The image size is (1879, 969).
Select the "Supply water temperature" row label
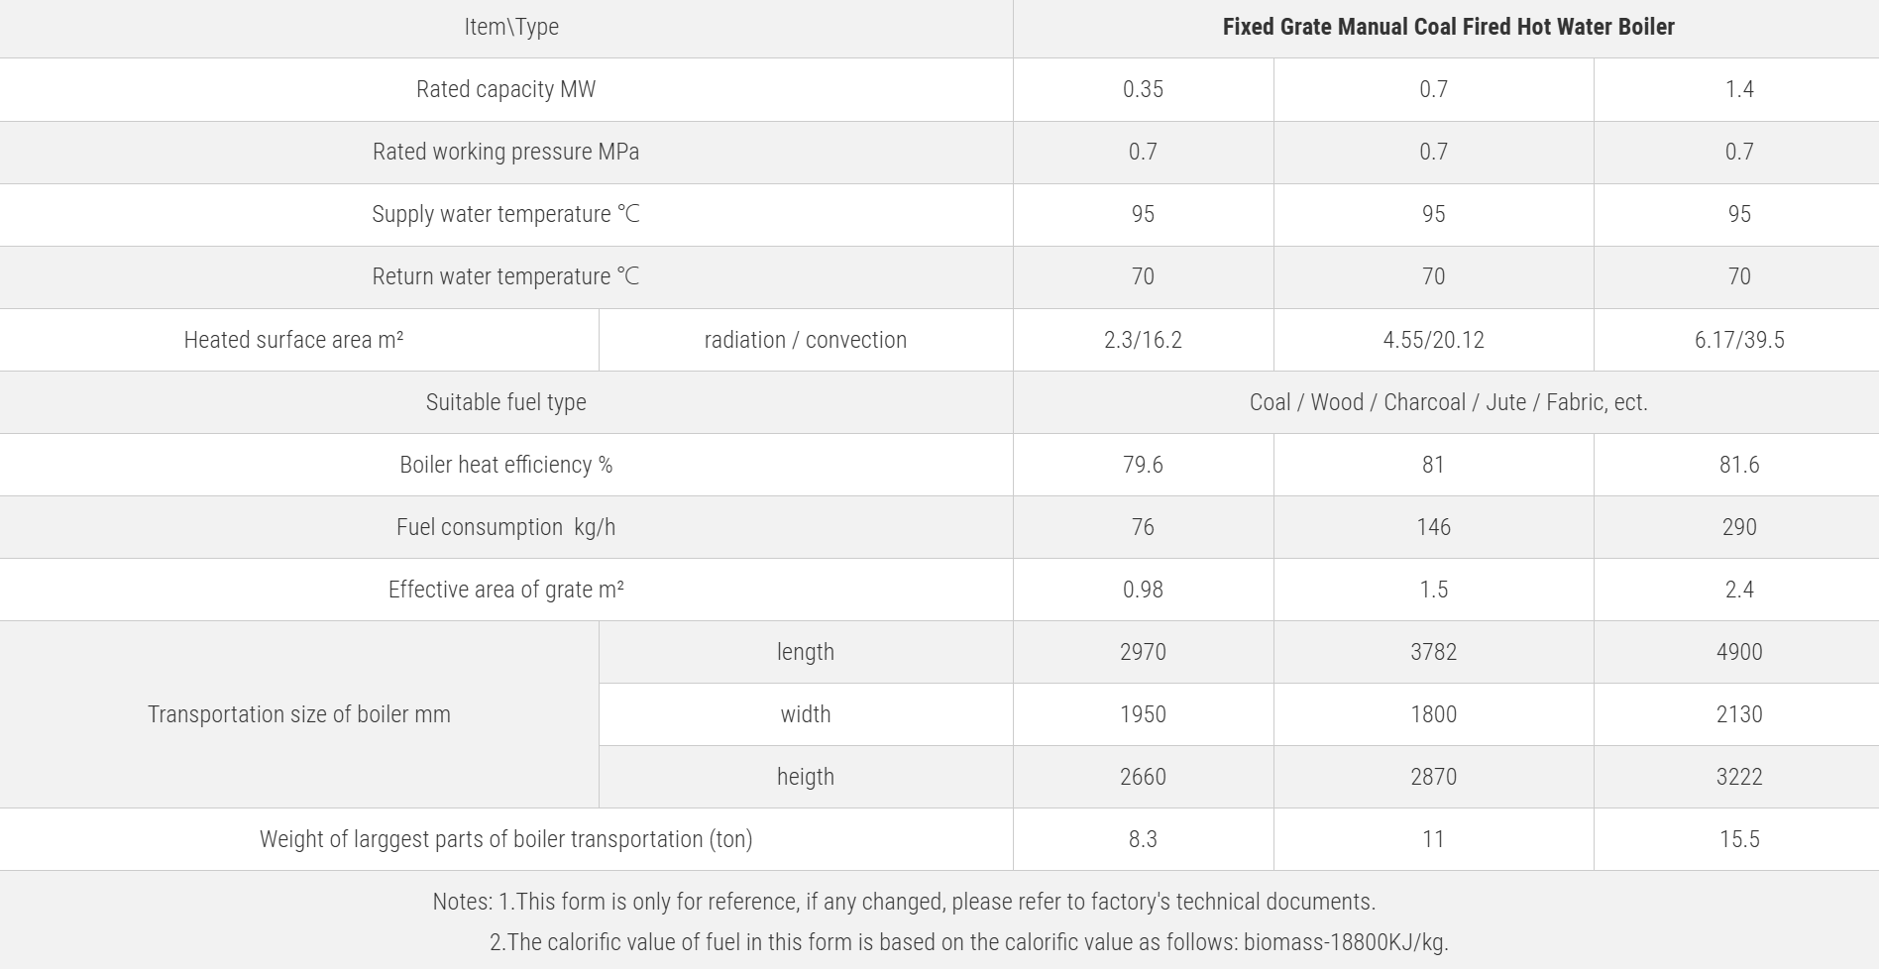coord(505,214)
